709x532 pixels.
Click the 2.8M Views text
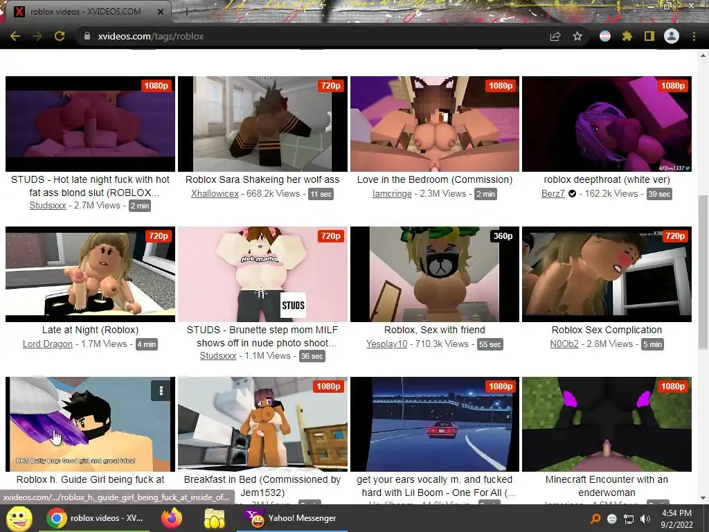point(609,344)
